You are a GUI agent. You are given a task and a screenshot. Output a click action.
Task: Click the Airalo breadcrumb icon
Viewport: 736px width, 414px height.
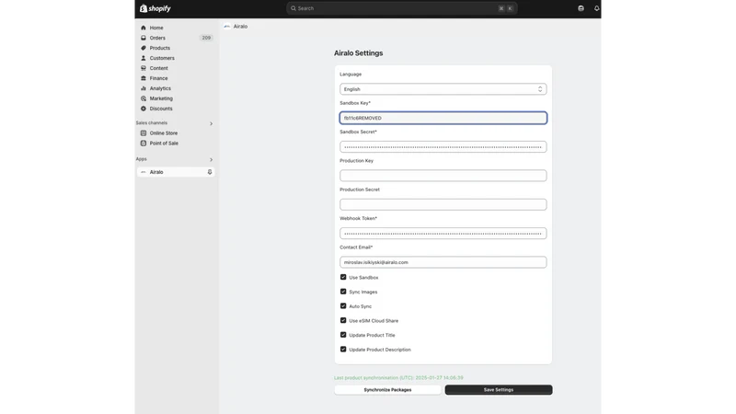tap(227, 27)
